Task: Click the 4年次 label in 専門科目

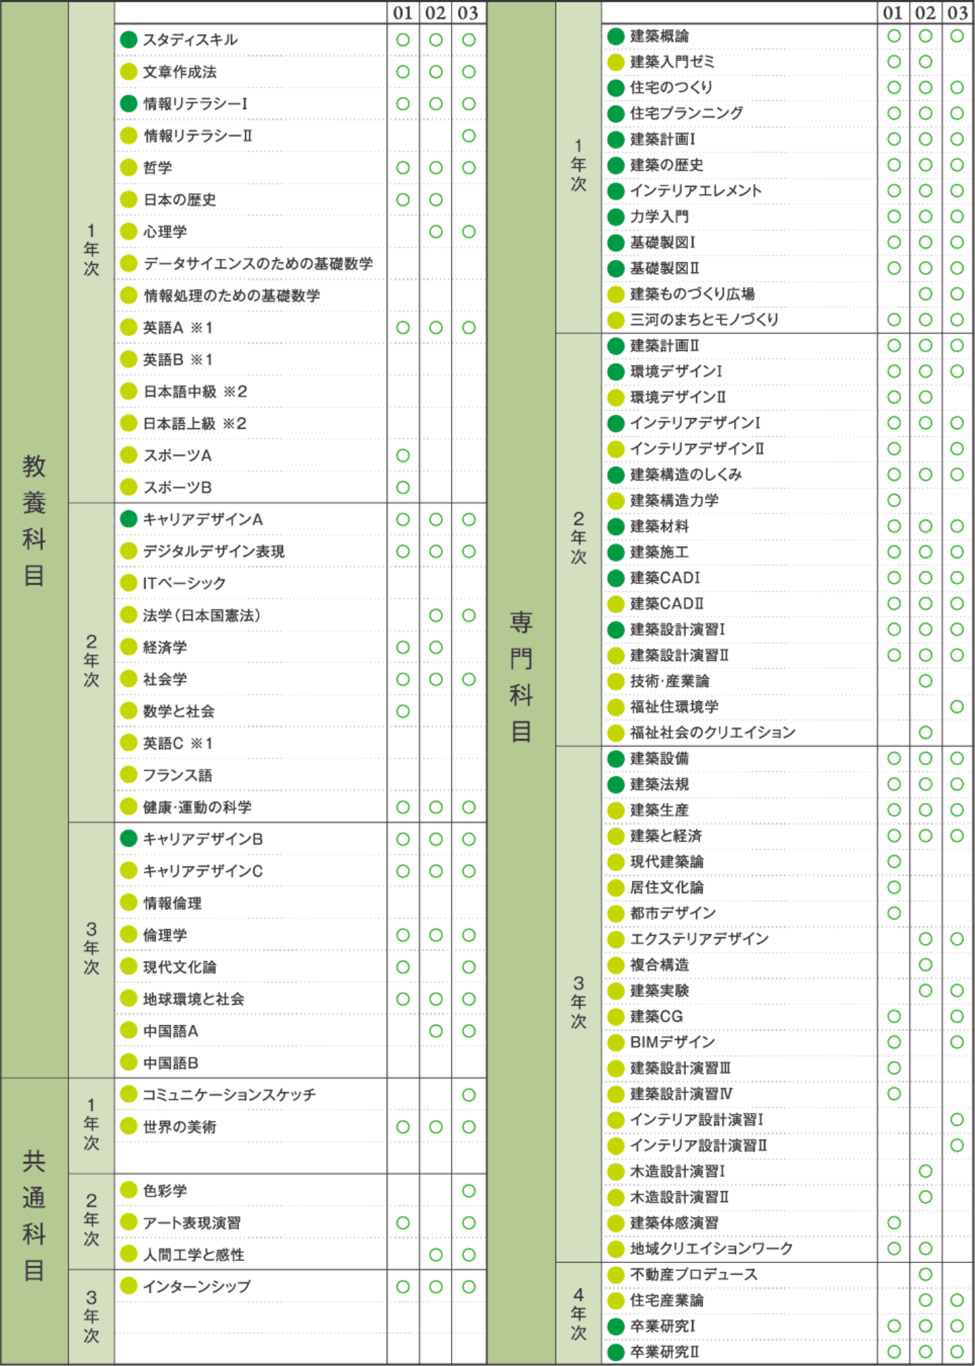Action: click(x=578, y=1314)
